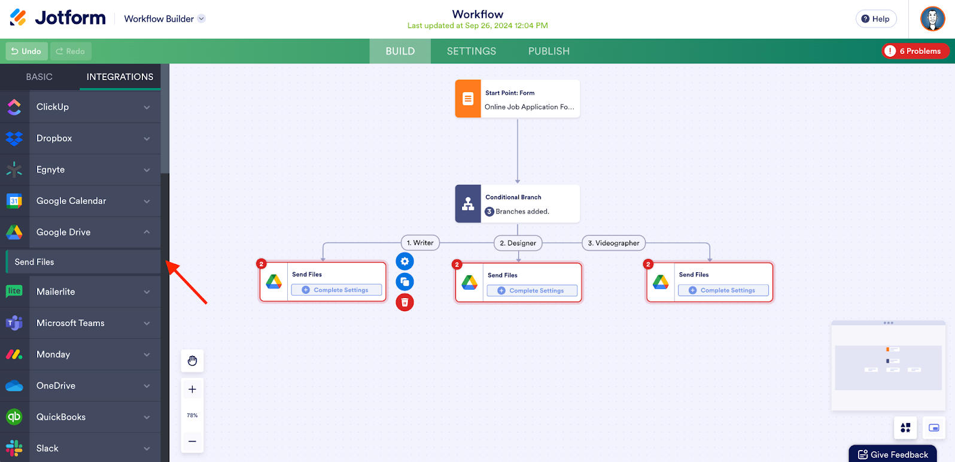955x462 pixels.
Task: Click the Google Drive icon in the Designer branch
Action: click(470, 282)
